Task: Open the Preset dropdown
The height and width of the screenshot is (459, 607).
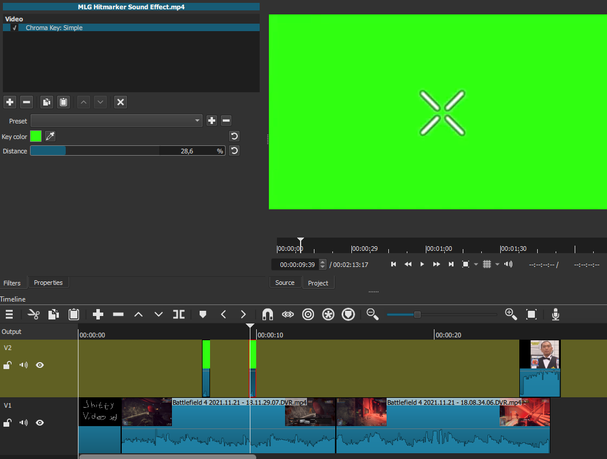Action: tap(116, 121)
